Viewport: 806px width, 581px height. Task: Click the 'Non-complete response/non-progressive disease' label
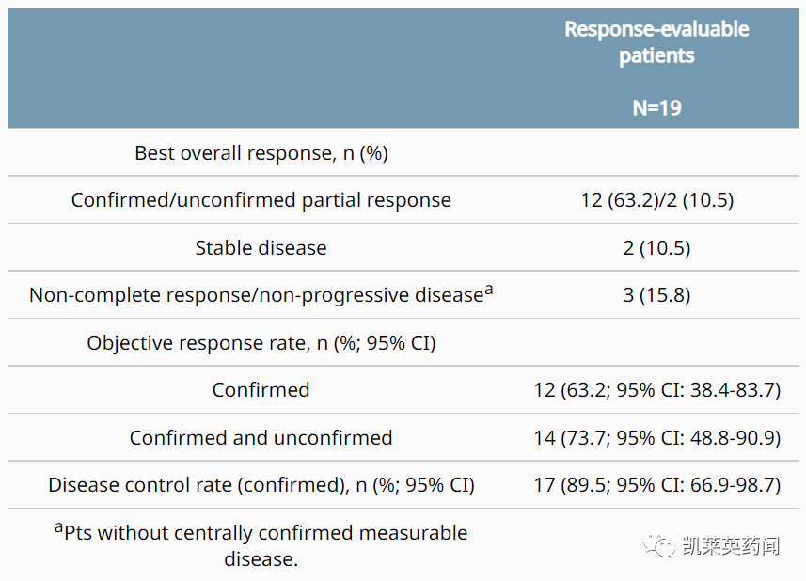coord(256,295)
